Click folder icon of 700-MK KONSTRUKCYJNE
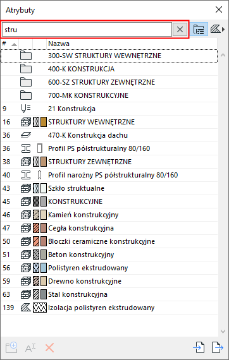Screen dimensions: 229x360 26,95
